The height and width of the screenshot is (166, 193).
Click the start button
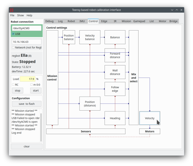(36, 91)
